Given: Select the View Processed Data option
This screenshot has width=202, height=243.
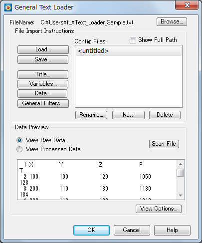Looking at the screenshot, I should coord(19,149).
